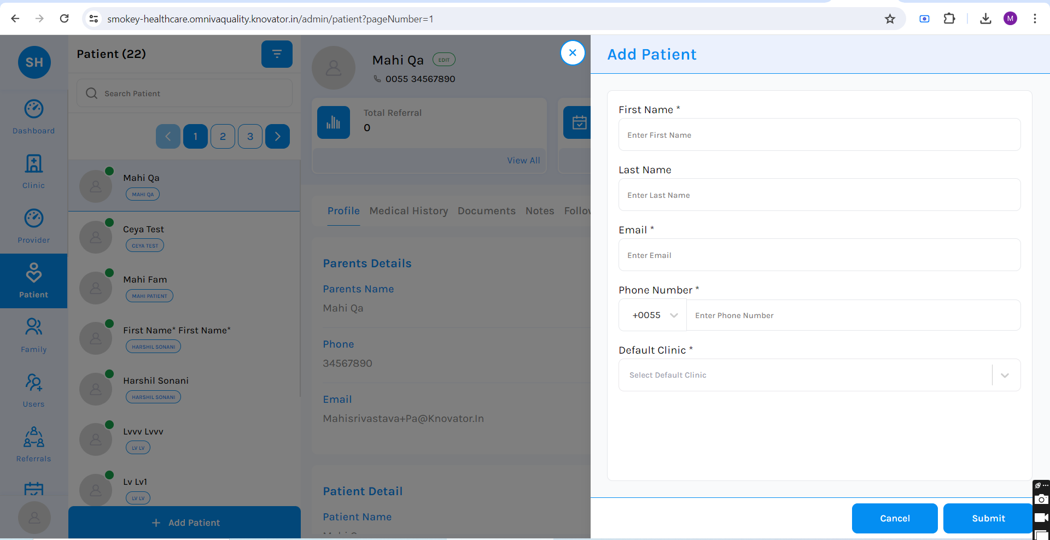The width and height of the screenshot is (1050, 540).
Task: Submit the Add Patient form
Action: [988, 518]
